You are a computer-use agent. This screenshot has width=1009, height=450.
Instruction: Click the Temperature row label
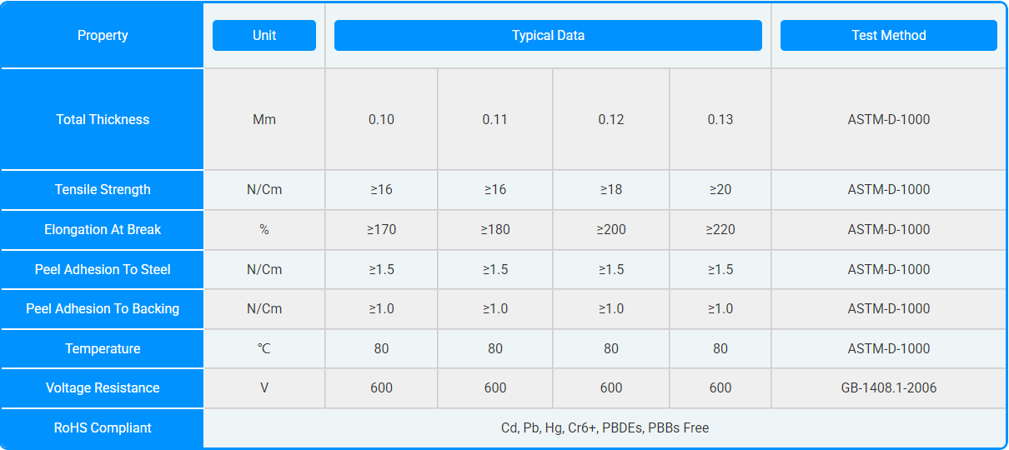tap(103, 348)
